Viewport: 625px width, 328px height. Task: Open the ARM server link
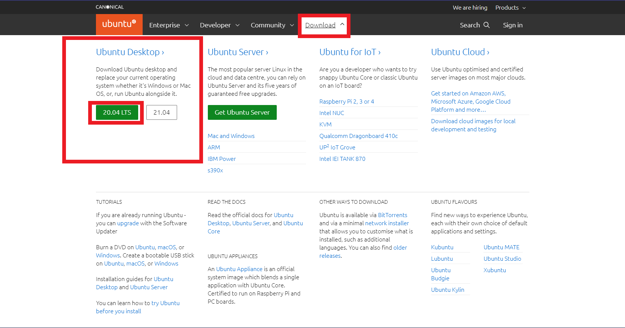click(x=214, y=148)
